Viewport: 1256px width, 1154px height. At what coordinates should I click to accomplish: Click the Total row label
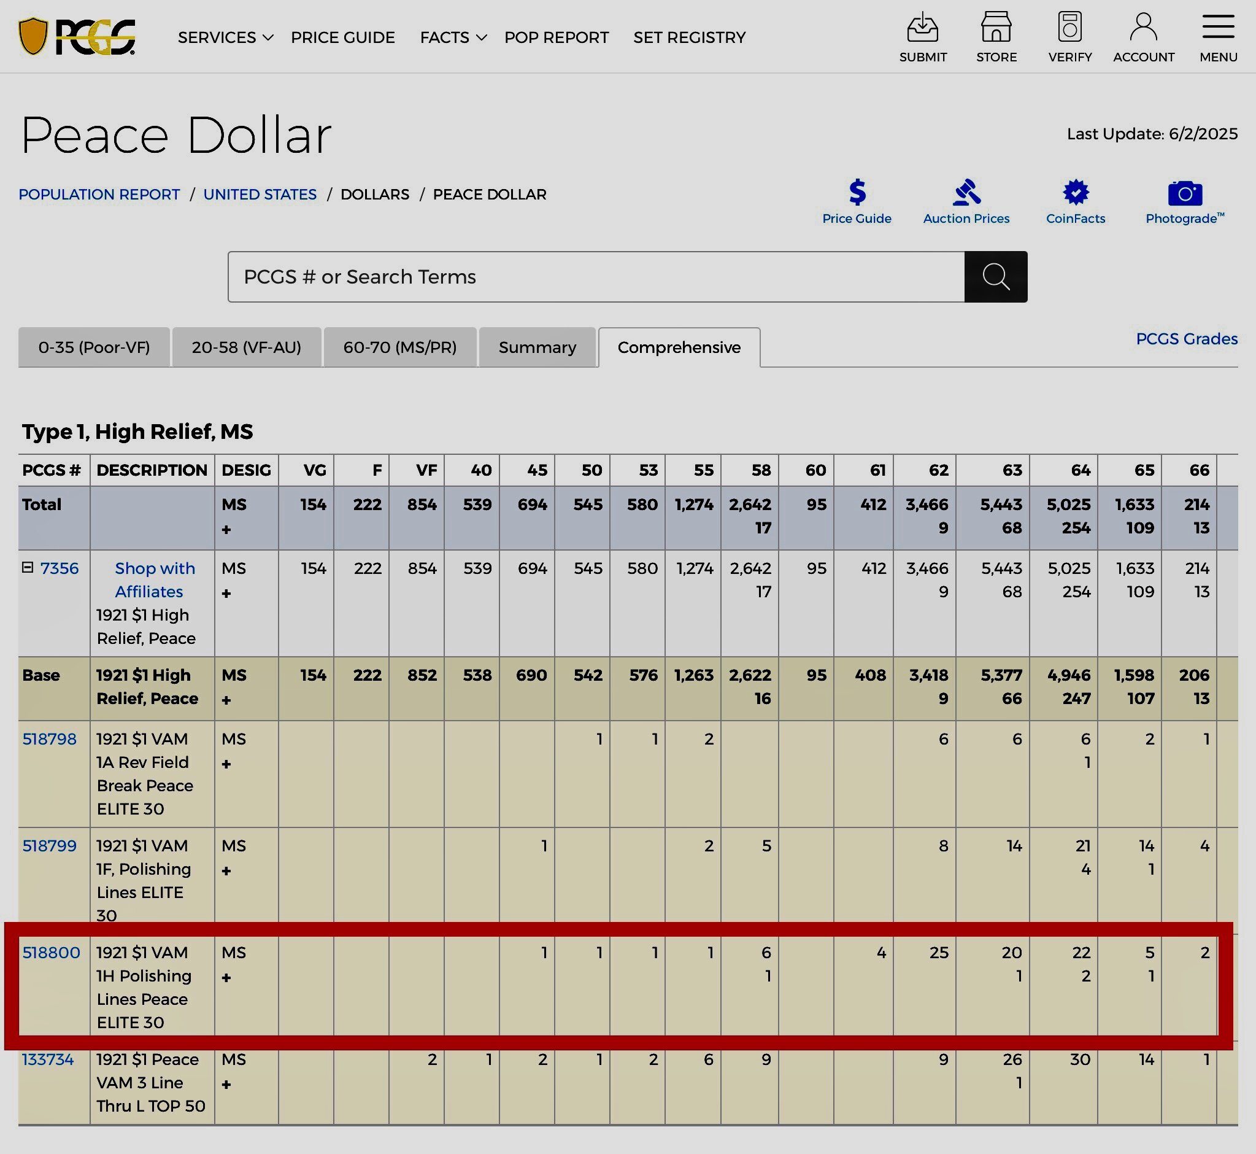(42, 505)
